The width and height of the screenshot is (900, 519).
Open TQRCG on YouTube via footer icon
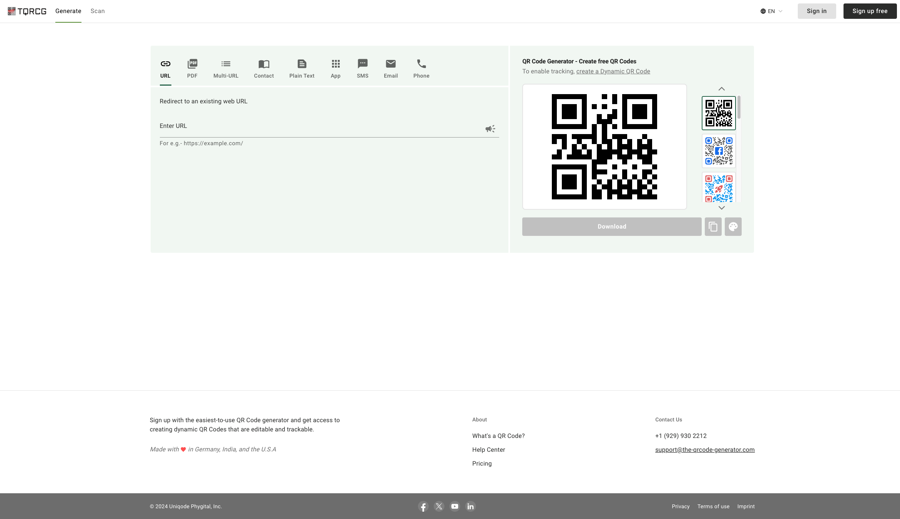(x=455, y=506)
